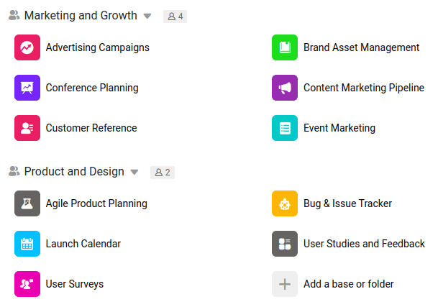Open the purple Conference Planning icon
The height and width of the screenshot is (307, 438).
tap(27, 88)
